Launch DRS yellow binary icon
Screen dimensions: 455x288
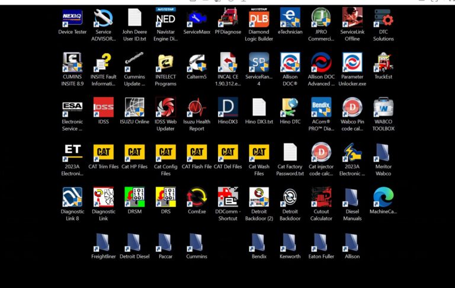point(166,197)
